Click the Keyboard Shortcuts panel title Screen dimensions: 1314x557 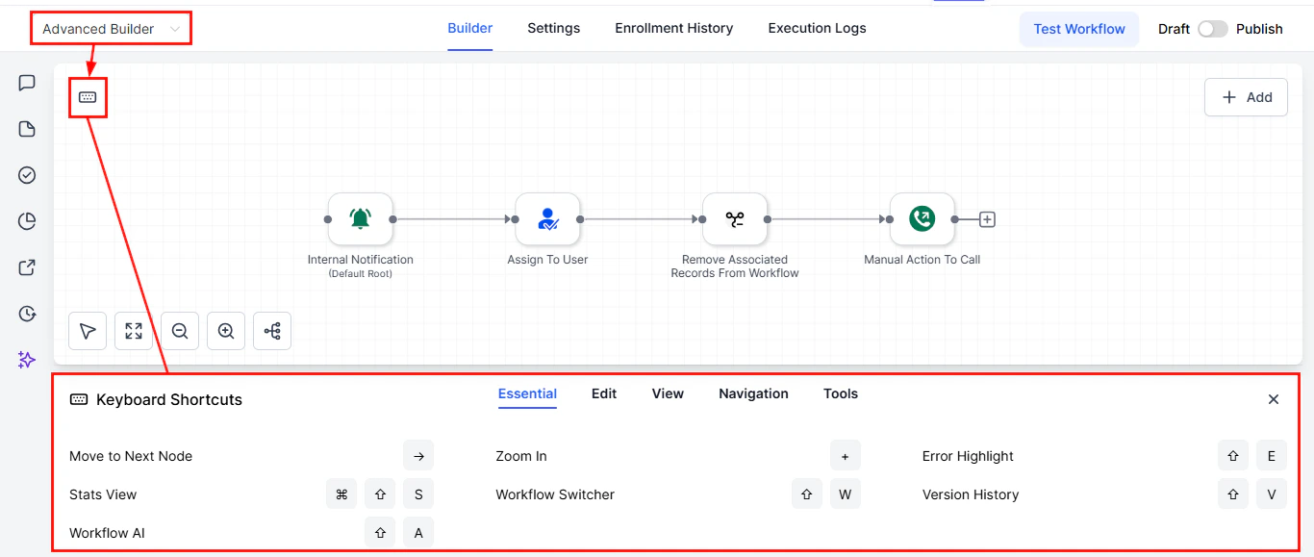pos(169,399)
